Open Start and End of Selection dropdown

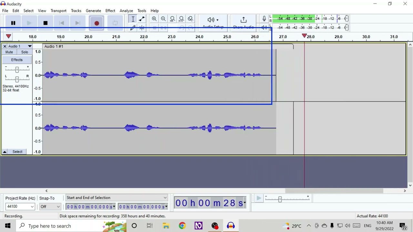pyautogui.click(x=116, y=198)
